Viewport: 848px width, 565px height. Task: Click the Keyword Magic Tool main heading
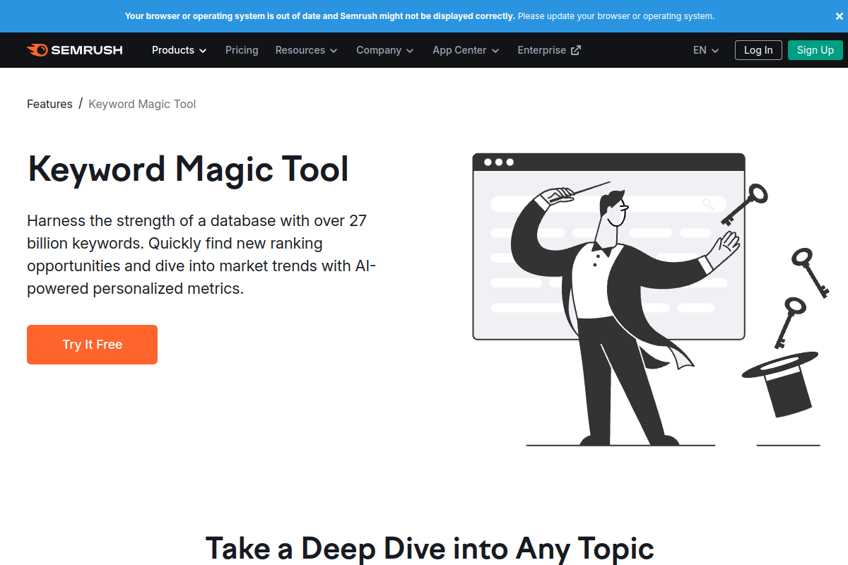[188, 169]
